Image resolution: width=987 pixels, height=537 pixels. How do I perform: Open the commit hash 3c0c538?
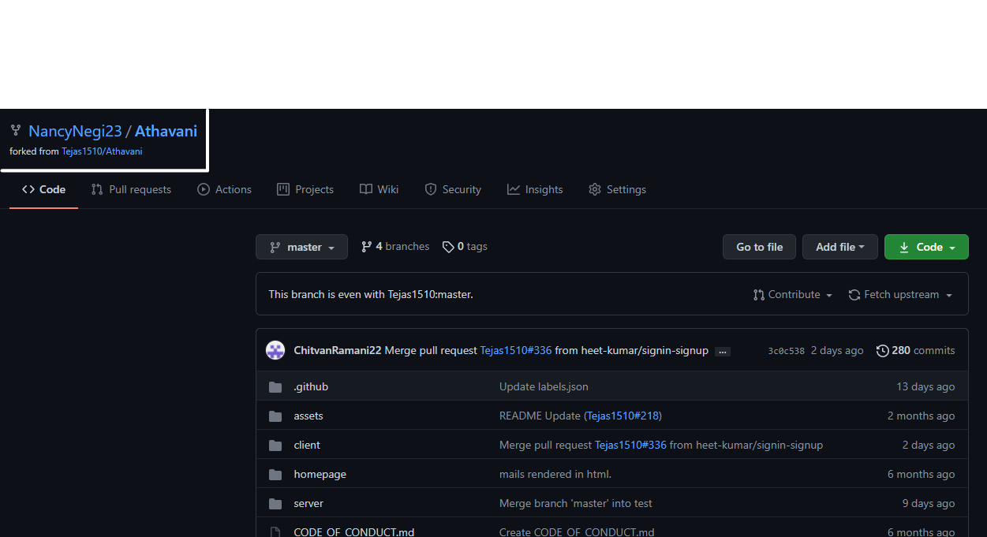(x=786, y=351)
